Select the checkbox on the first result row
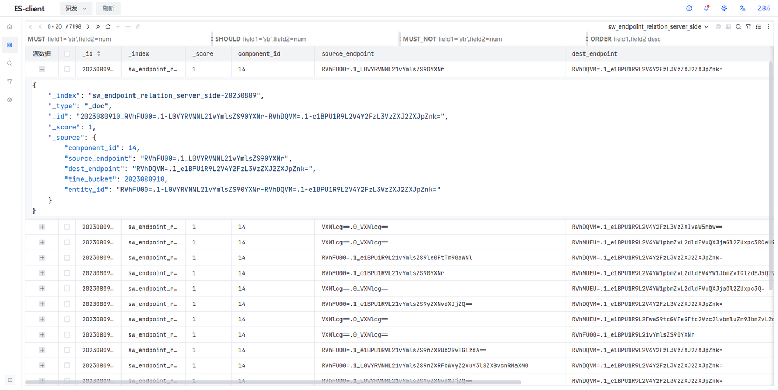This screenshot has height=390, width=778. 66,69
